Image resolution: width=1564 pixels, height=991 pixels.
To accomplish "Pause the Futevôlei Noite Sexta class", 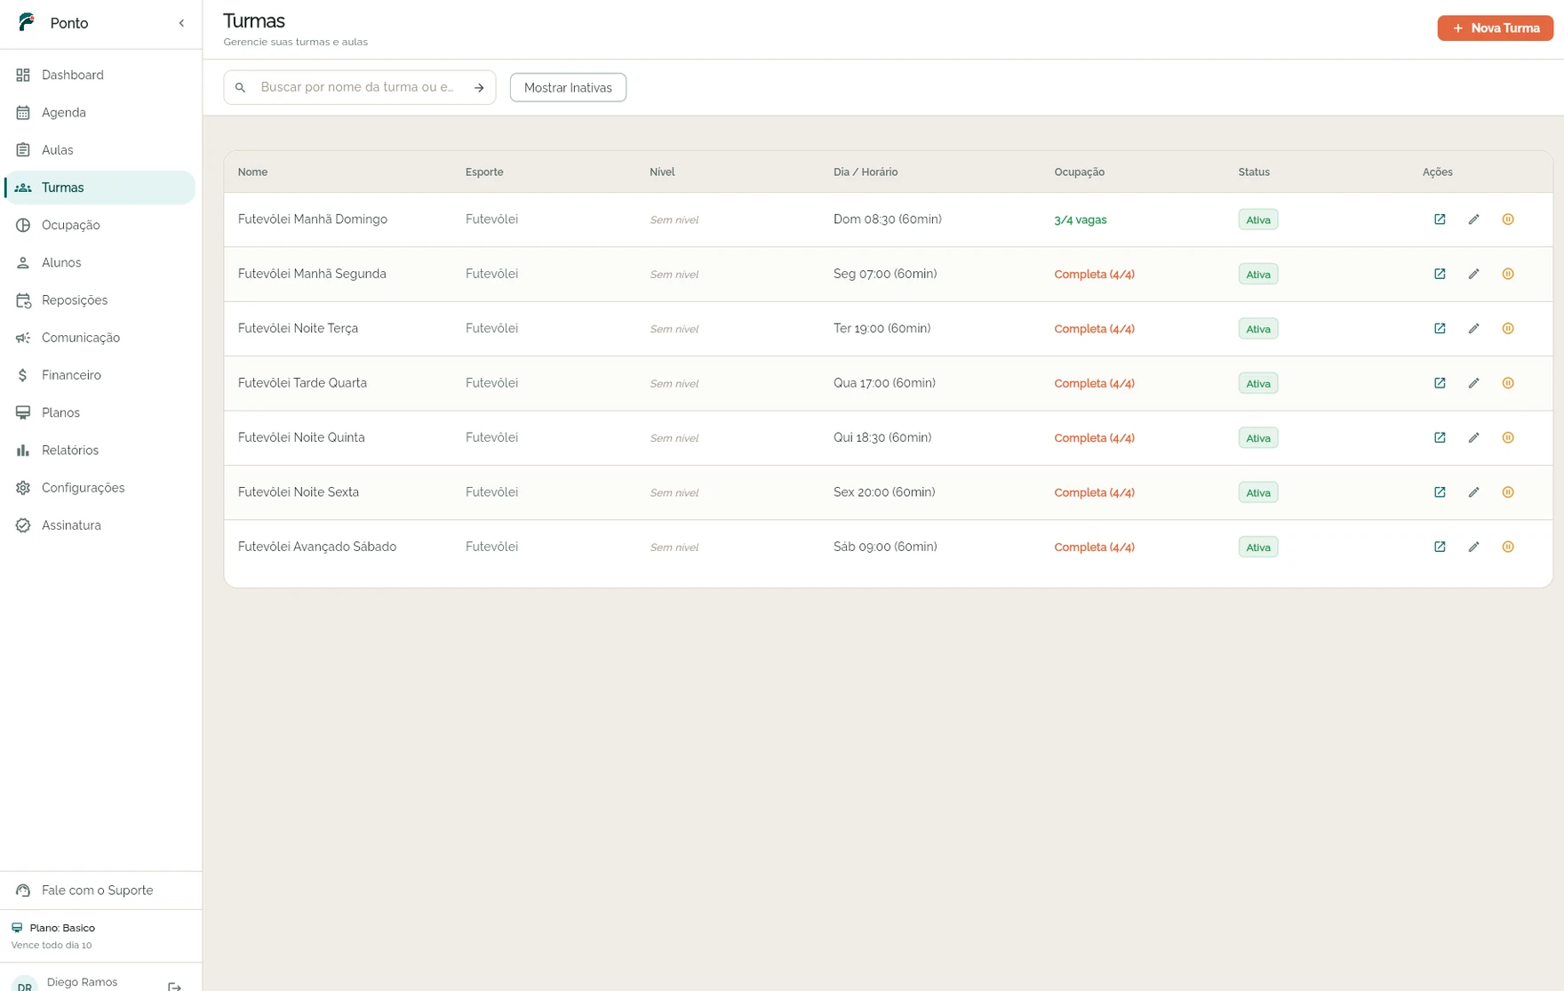I will 1508,492.
